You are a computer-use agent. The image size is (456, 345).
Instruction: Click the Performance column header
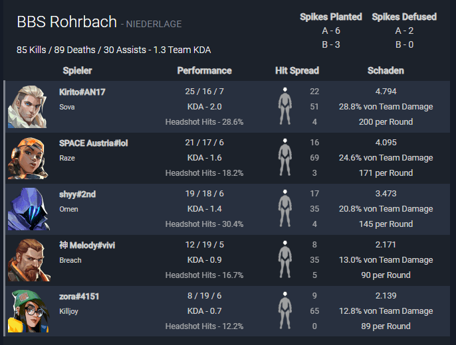click(205, 70)
